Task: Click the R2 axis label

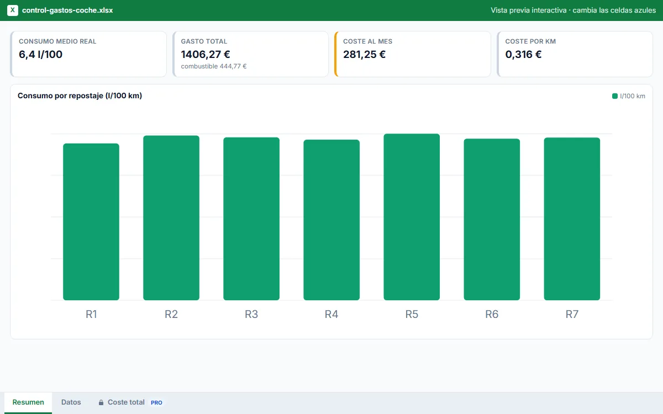Action: (x=171, y=314)
